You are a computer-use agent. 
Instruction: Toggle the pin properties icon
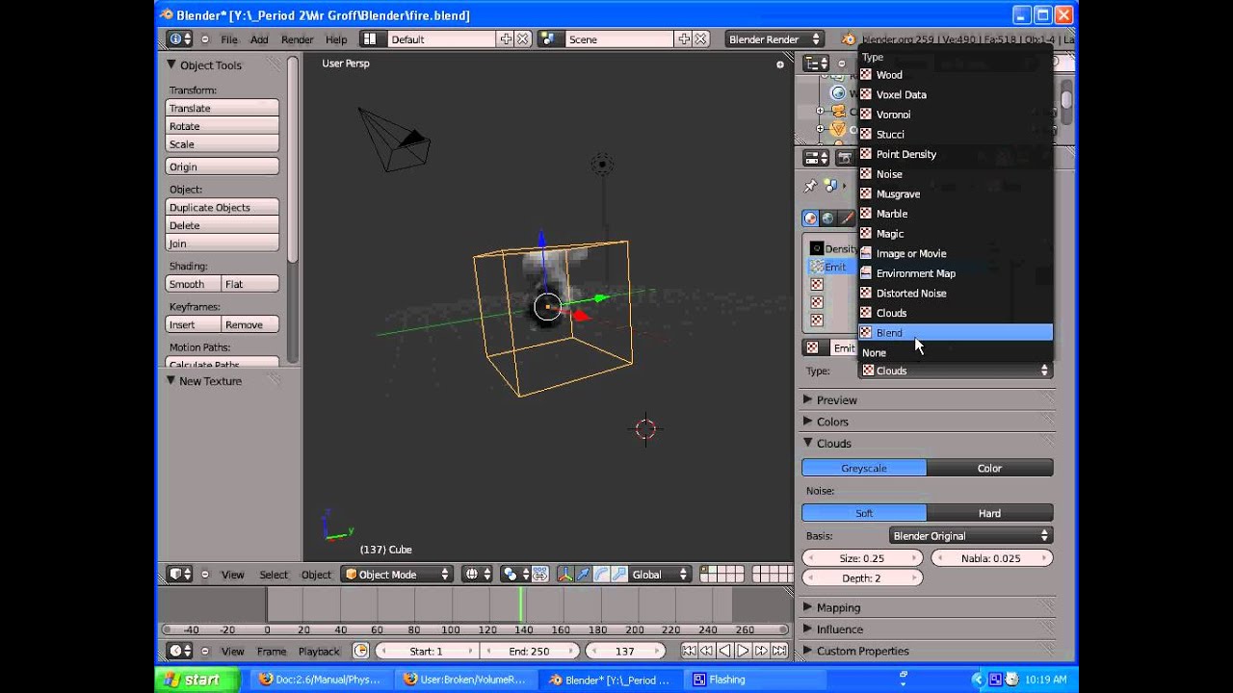coord(810,186)
